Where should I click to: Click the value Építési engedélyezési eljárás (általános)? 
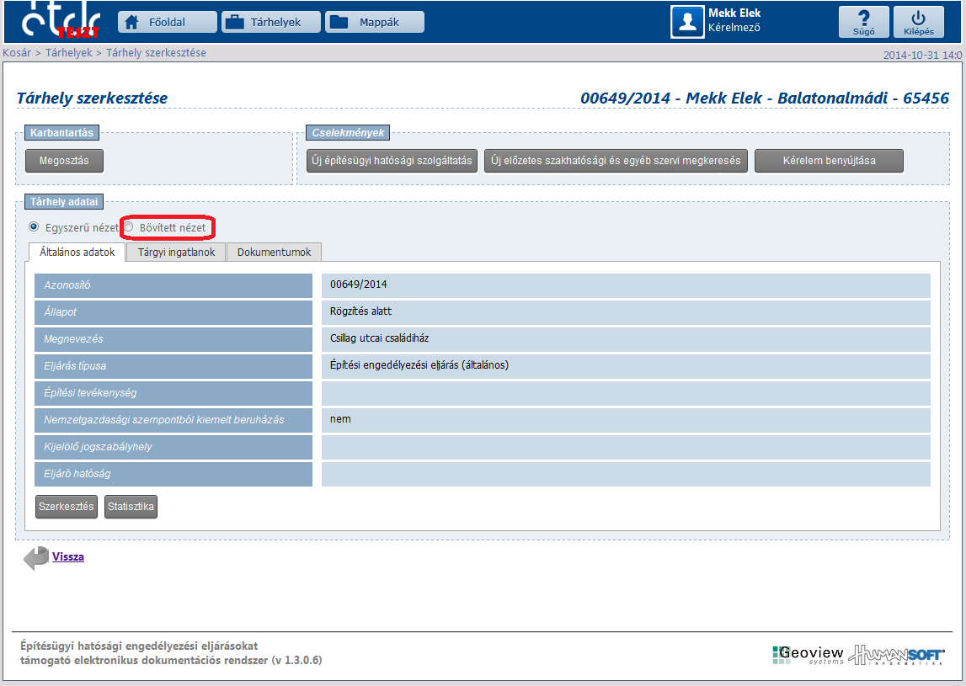coord(419,365)
